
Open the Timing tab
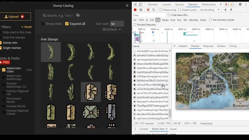[x=233, y=46]
